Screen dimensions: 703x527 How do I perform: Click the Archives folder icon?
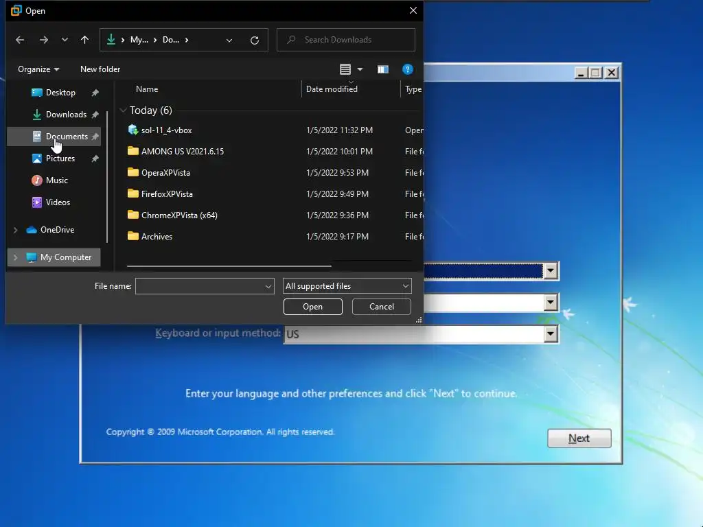click(x=132, y=236)
